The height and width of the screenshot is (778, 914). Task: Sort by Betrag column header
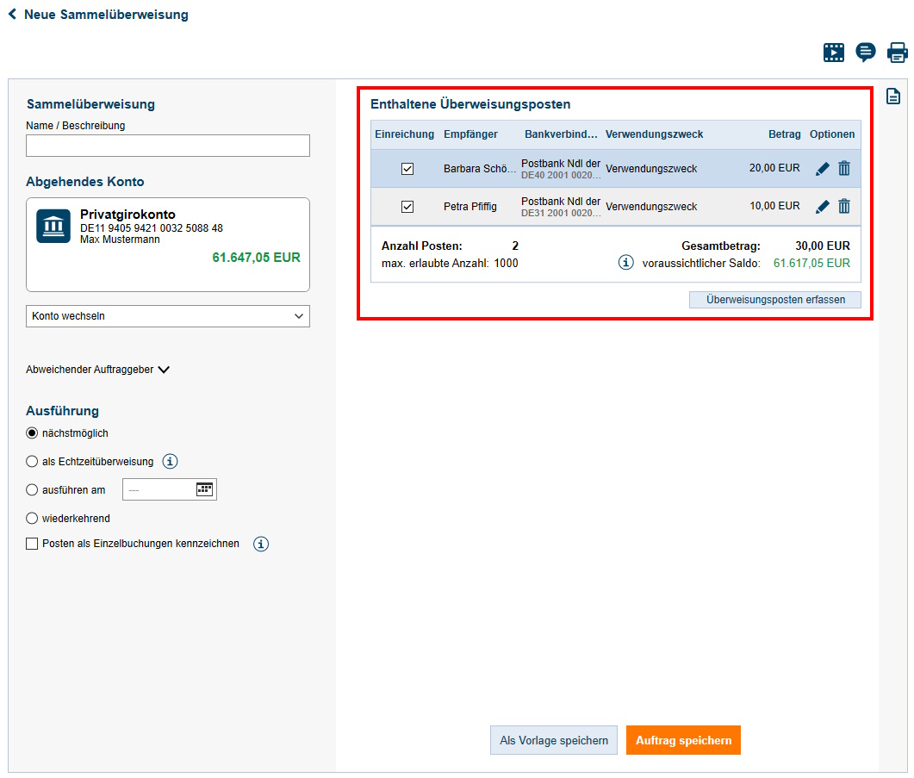pyautogui.click(x=785, y=134)
